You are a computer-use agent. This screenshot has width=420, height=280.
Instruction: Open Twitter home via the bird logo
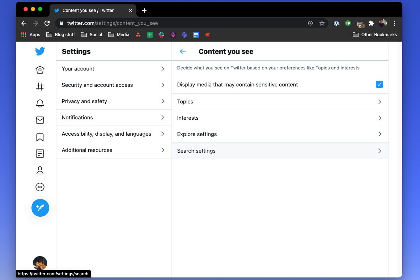40,51
